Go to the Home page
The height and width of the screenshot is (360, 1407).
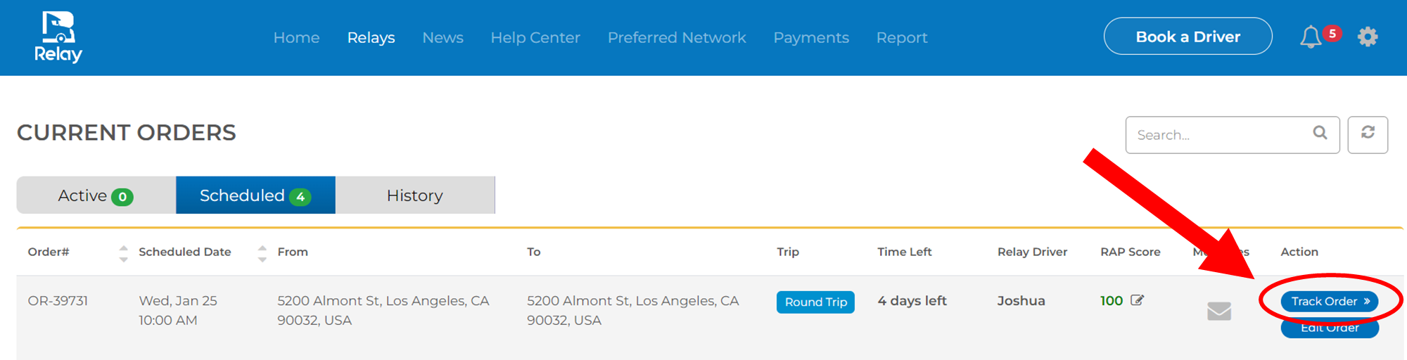tap(296, 38)
